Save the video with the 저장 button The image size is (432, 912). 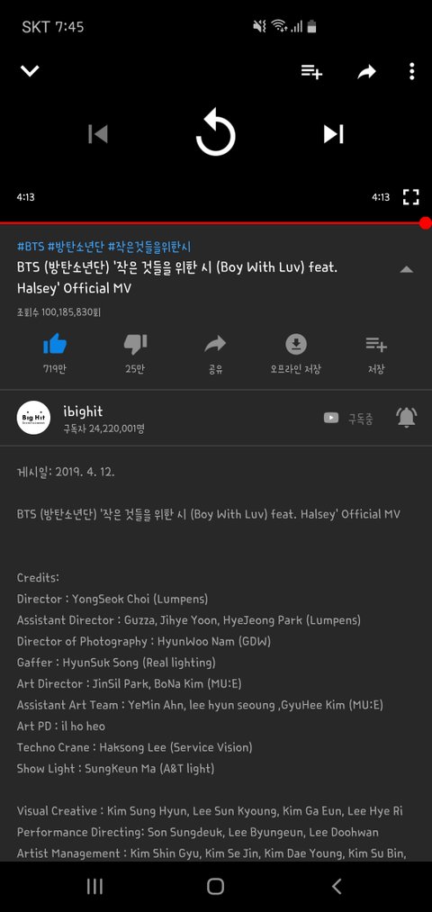click(376, 353)
